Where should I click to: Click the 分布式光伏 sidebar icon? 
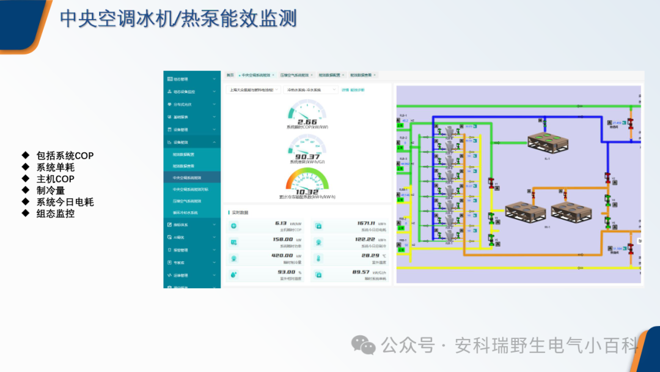170,104
